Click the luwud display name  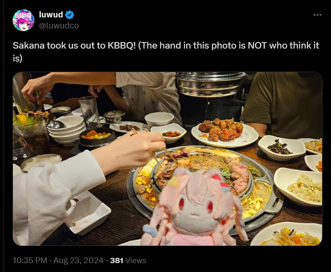[51, 15]
